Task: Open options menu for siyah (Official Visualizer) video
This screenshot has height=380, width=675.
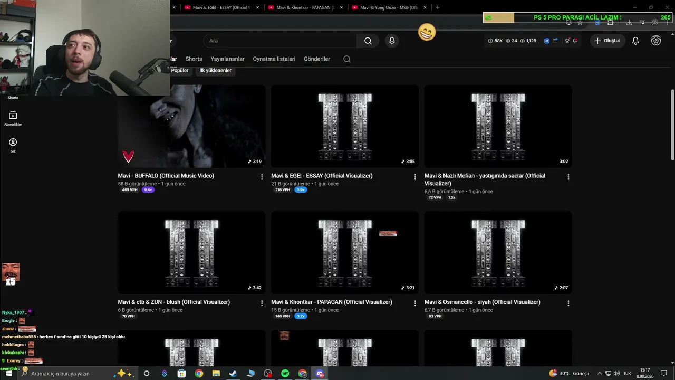Action: tap(568, 303)
